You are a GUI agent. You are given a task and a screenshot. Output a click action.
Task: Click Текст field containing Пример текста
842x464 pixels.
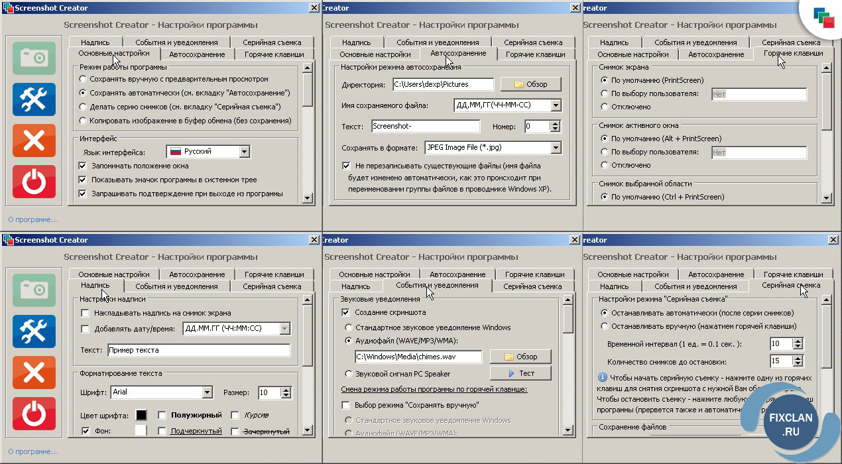pyautogui.click(x=199, y=350)
